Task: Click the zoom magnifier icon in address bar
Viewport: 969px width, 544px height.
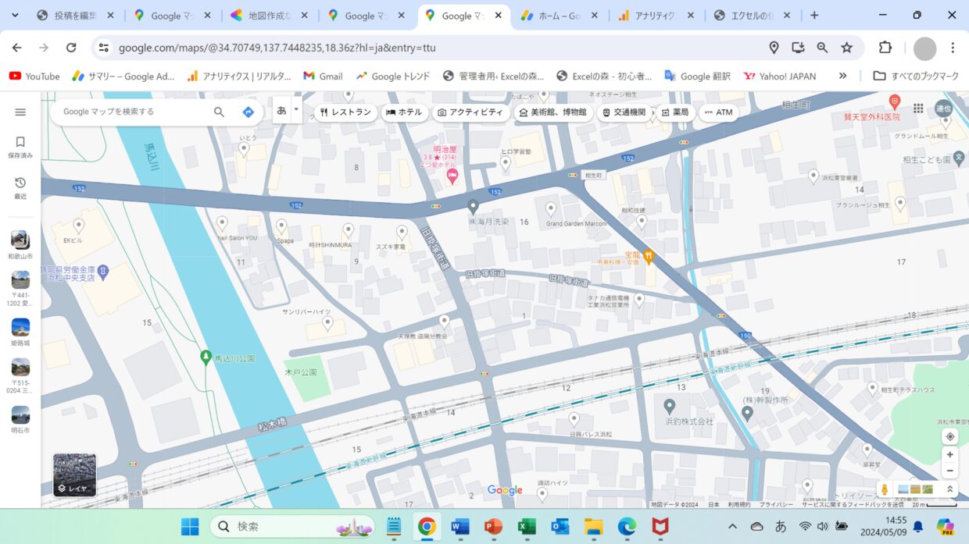Action: [x=822, y=48]
